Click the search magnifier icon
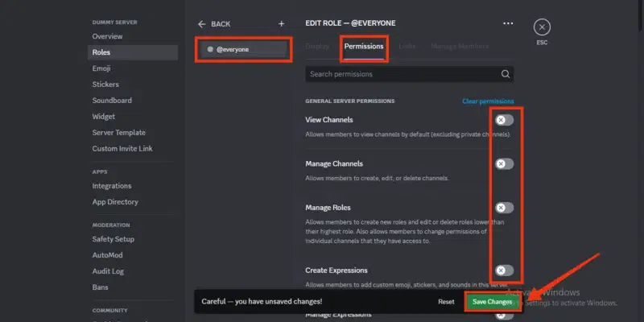644x322 pixels. 506,74
